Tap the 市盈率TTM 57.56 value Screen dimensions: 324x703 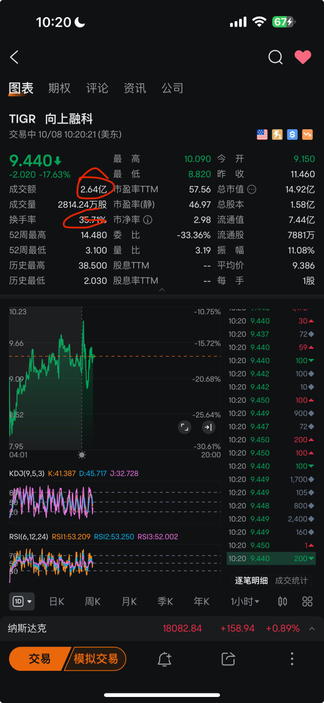200,190
